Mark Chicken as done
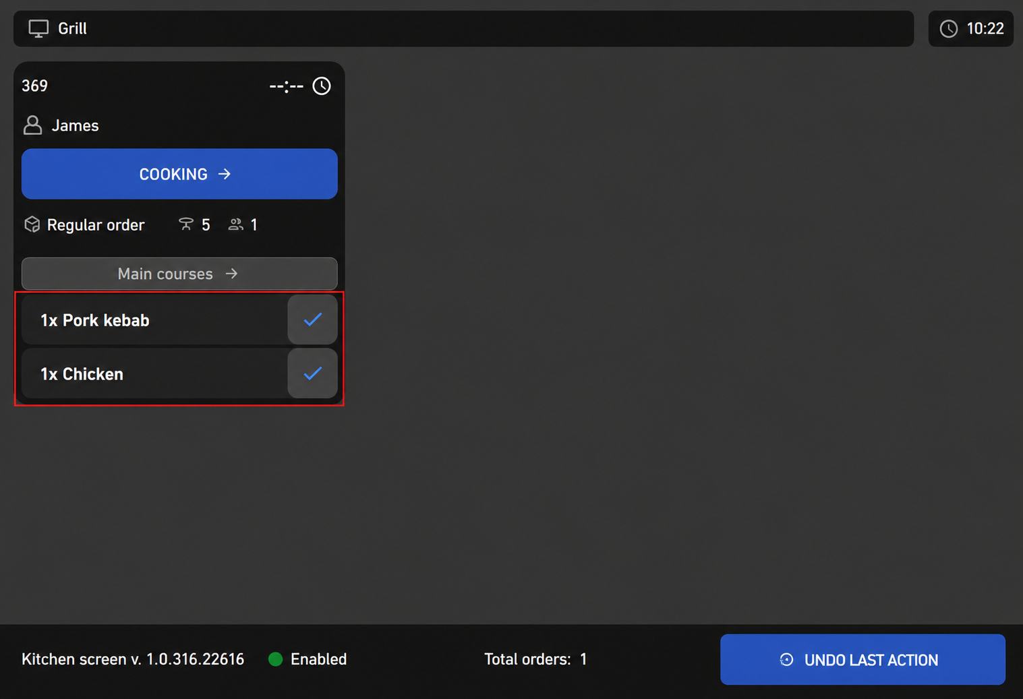This screenshot has width=1023, height=699. (312, 373)
